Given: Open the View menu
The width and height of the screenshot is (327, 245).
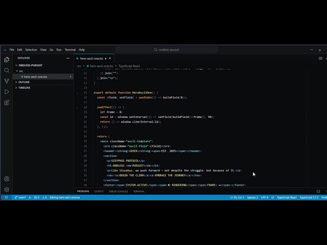Looking at the screenshot, I should coord(43,50).
